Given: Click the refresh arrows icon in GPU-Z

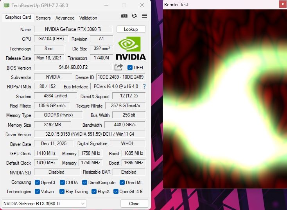Looking at the screenshot, I should click(135, 16).
